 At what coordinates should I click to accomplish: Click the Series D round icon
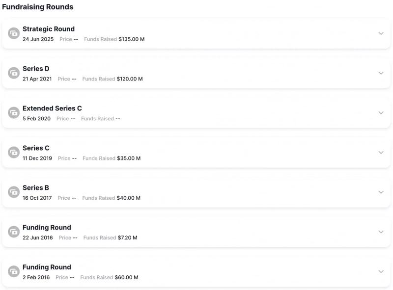pos(14,73)
